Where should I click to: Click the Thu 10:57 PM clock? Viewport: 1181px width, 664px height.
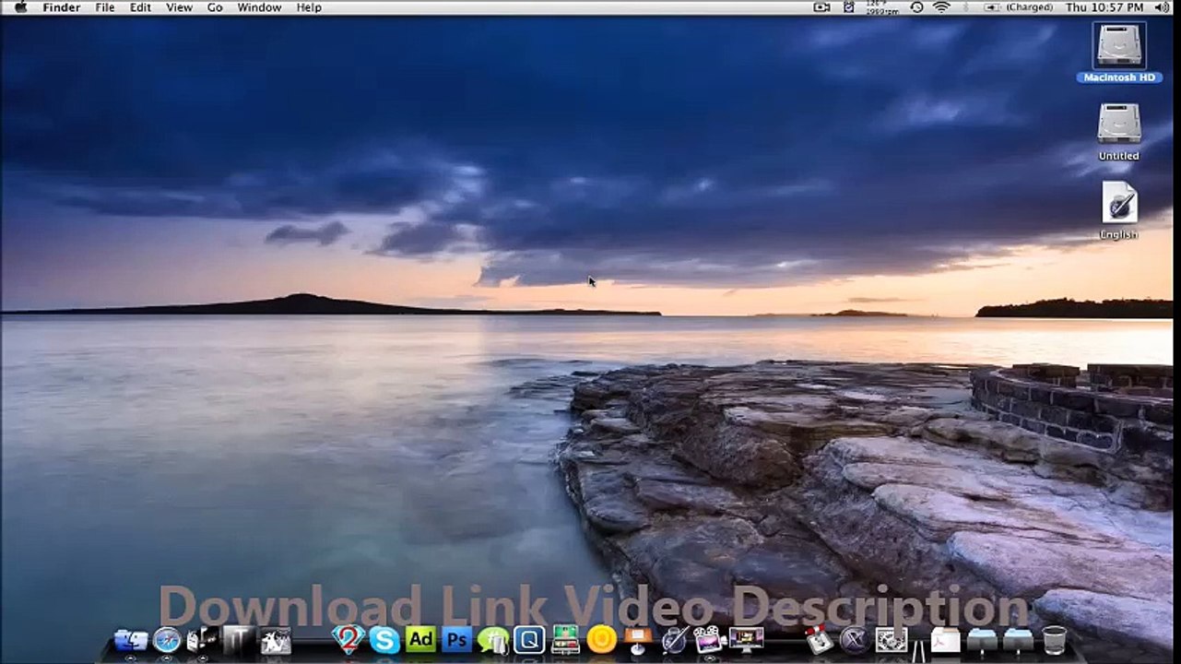pos(1104,7)
